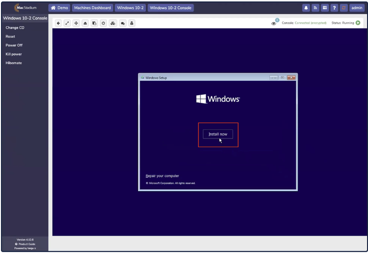Click the four-way move arrows icon
The image size is (368, 253).
(x=76, y=23)
